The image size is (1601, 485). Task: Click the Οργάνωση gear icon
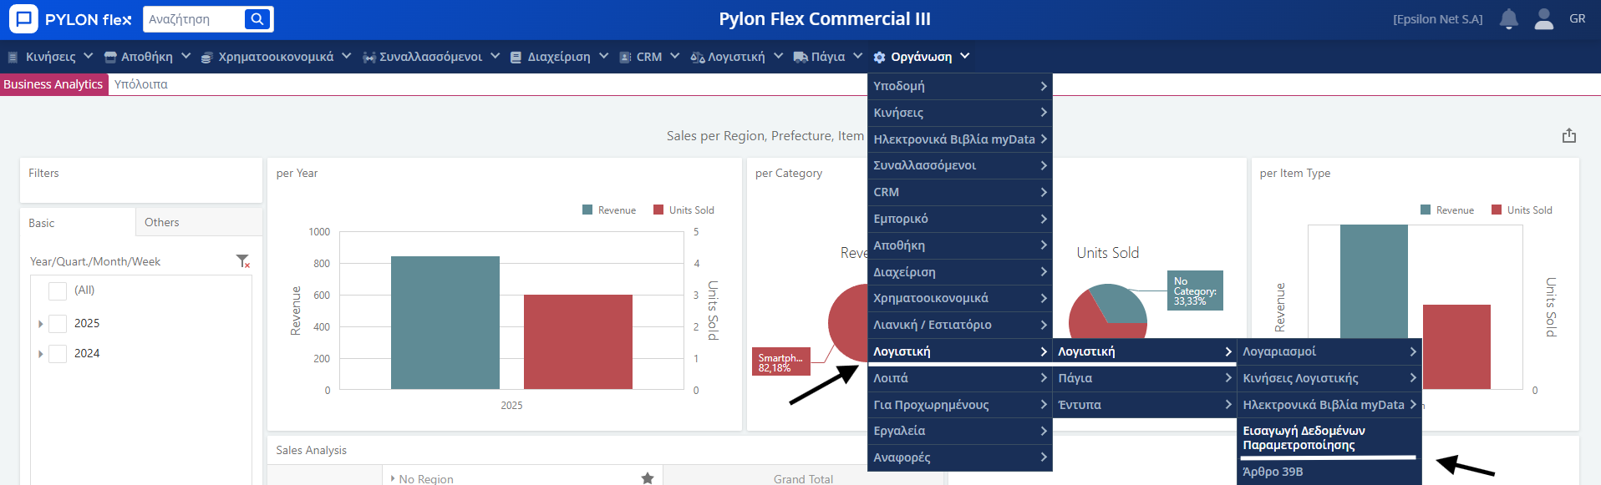(x=879, y=57)
